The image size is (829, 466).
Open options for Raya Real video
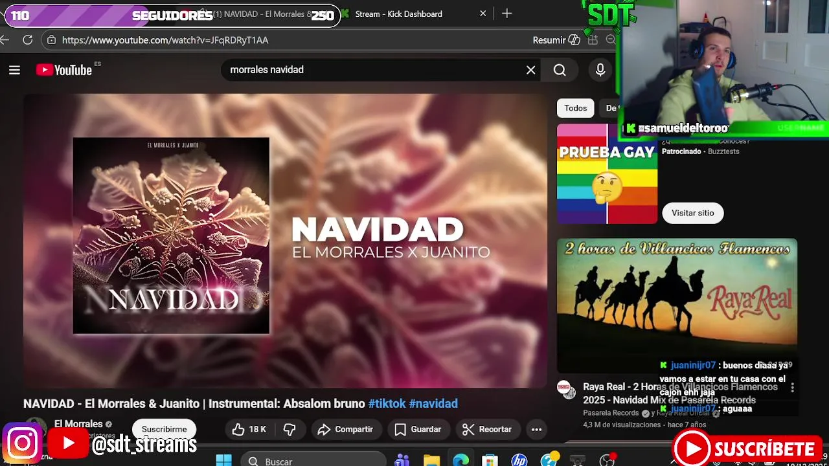coord(792,388)
